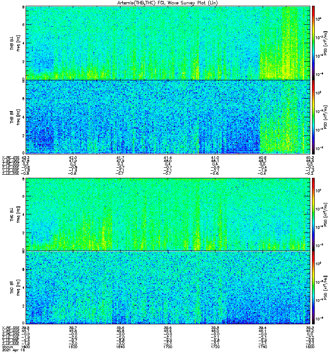Click the 1740 time label

pos(262,347)
